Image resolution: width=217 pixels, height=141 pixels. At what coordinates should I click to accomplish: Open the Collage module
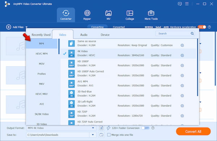pyautogui.click(x=130, y=15)
